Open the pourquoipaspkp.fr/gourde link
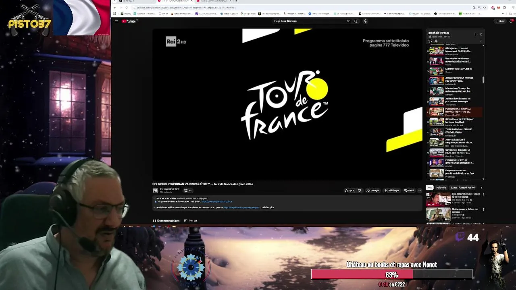Image resolution: width=516 pixels, height=290 pixels. point(217,201)
